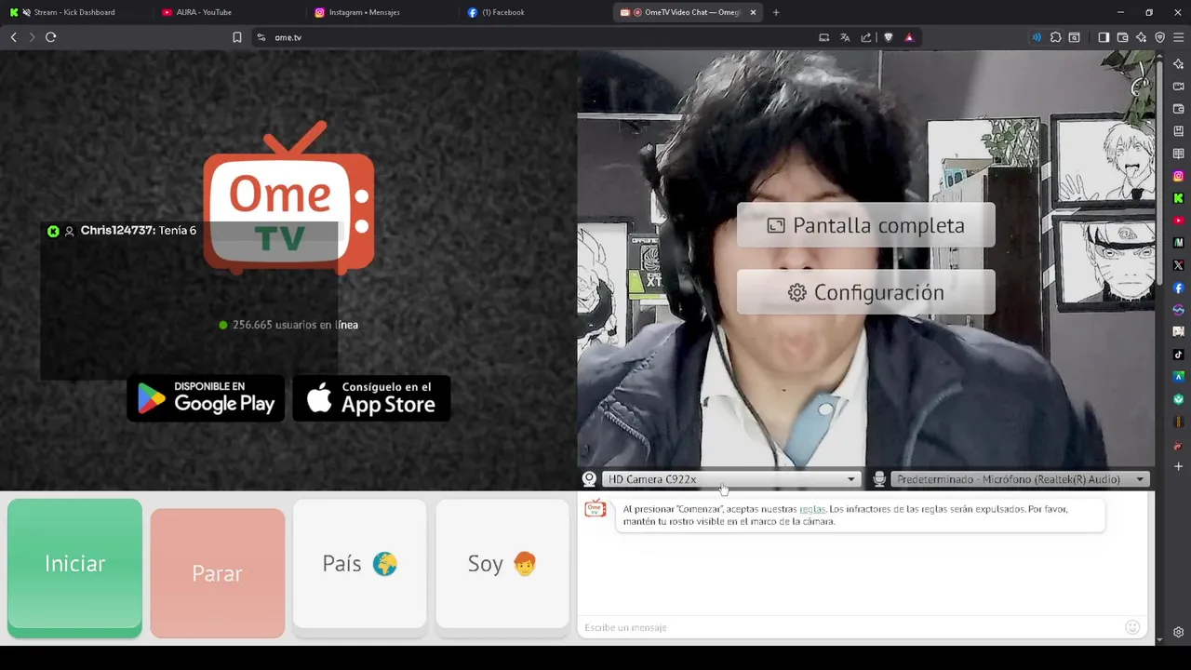1191x670 pixels.
Task: Open the microphone Realtek Audio dropdown
Action: coord(1020,479)
